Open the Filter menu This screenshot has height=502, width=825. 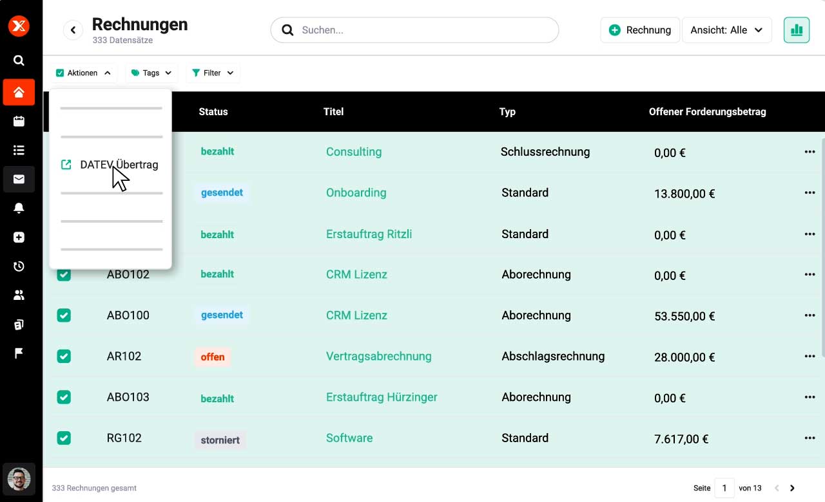point(213,73)
